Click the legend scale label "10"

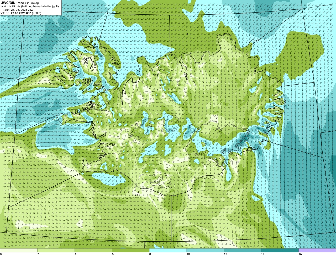(x=188, y=254)
